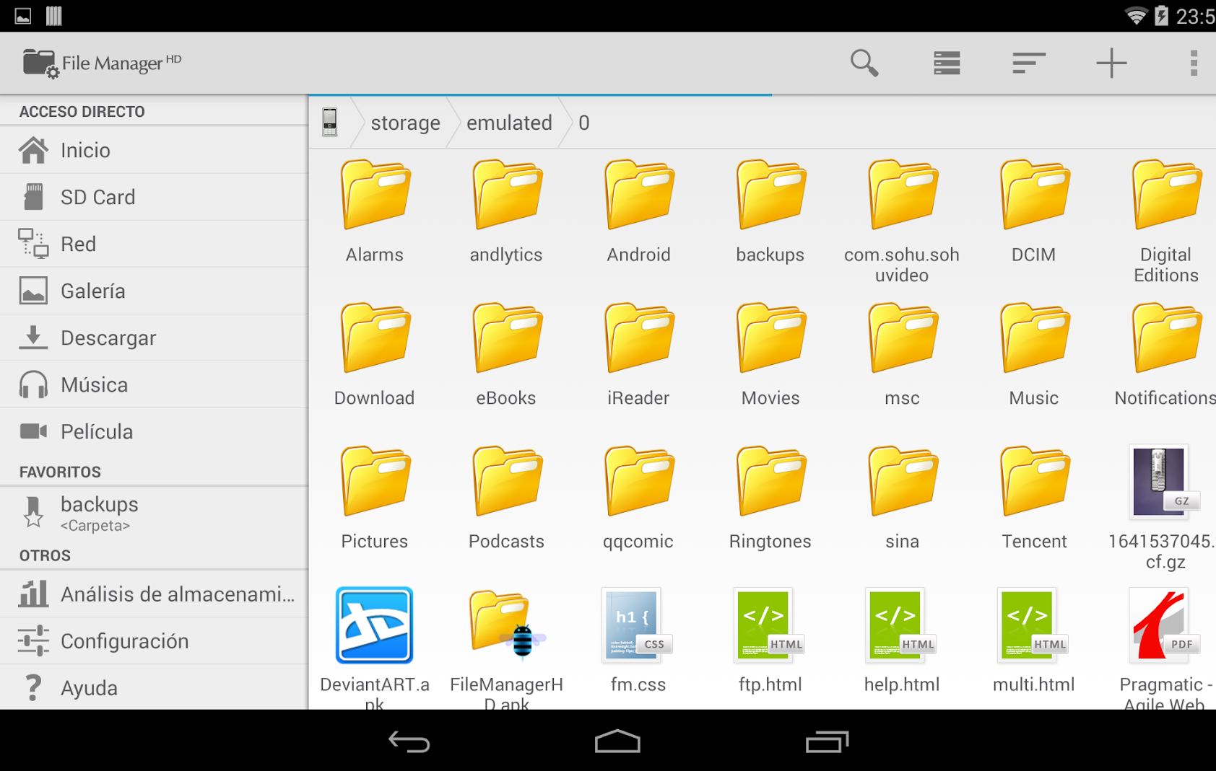Tap the device root icon in breadcrumb
Image resolution: width=1216 pixels, height=771 pixels.
pos(330,123)
